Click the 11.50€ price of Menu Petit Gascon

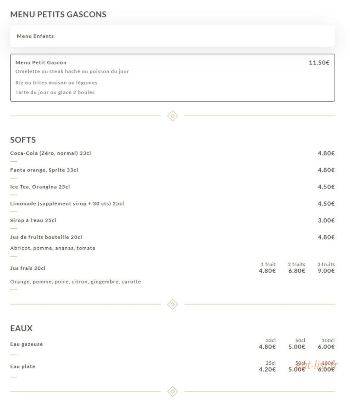click(319, 62)
